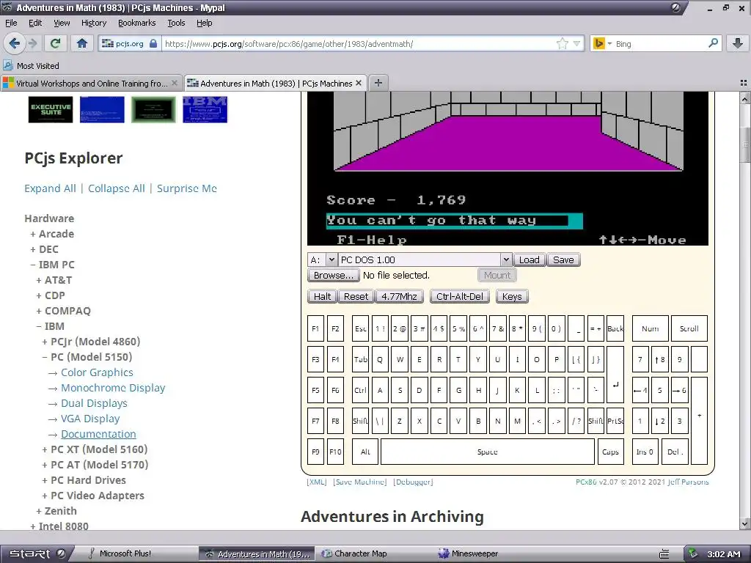Click the Surprise Me link
751x563 pixels.
(x=187, y=188)
